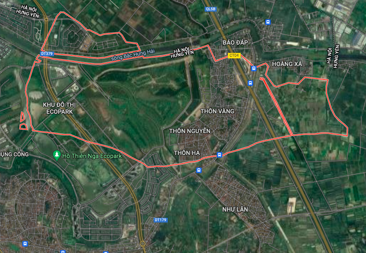Click the DT379 road shield
Screen dimensions: 366x253
click(x=47, y=54)
